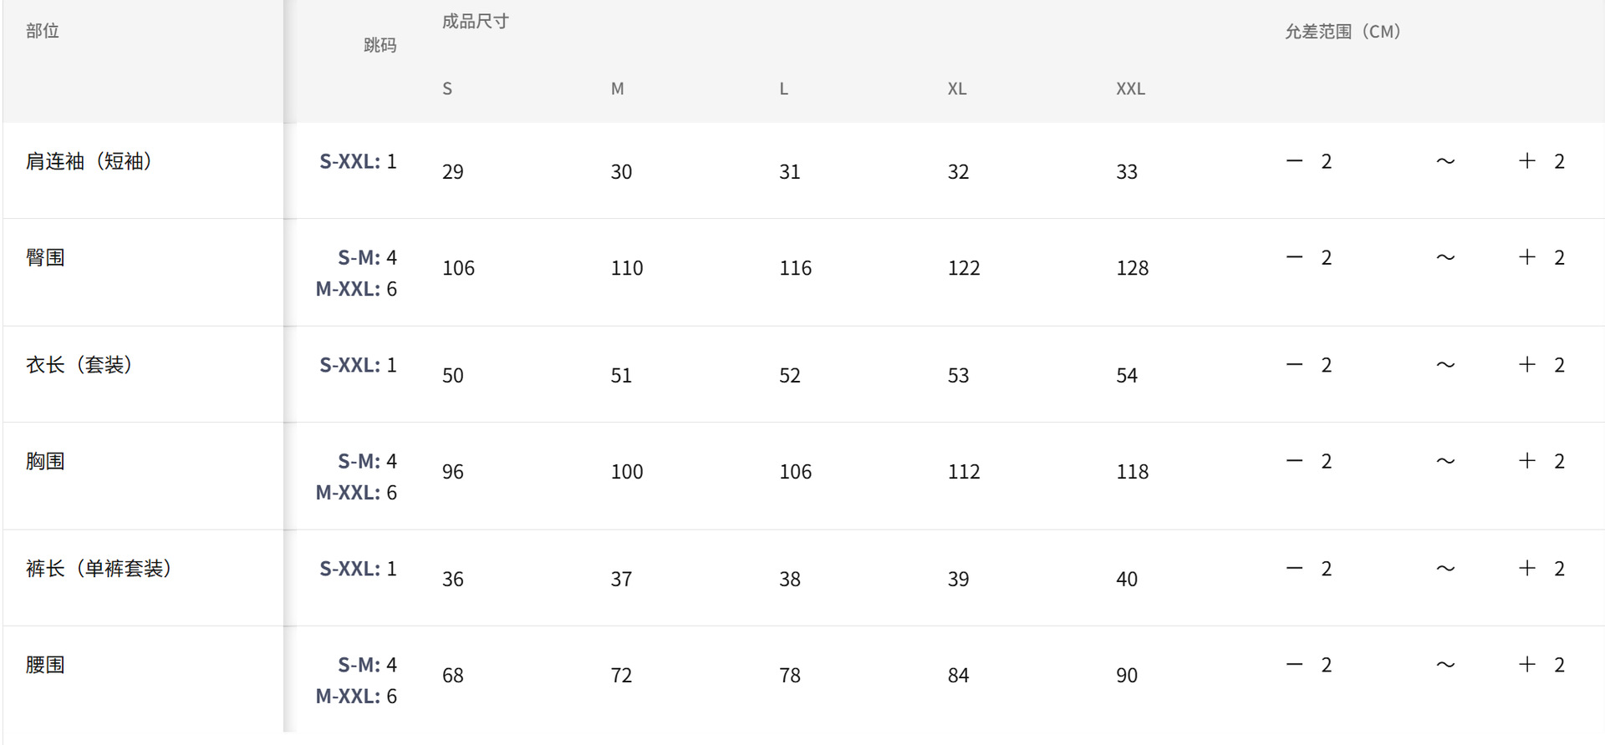The width and height of the screenshot is (1605, 745).
Task: Click the 成品尺寸 header label
Action: point(475,22)
